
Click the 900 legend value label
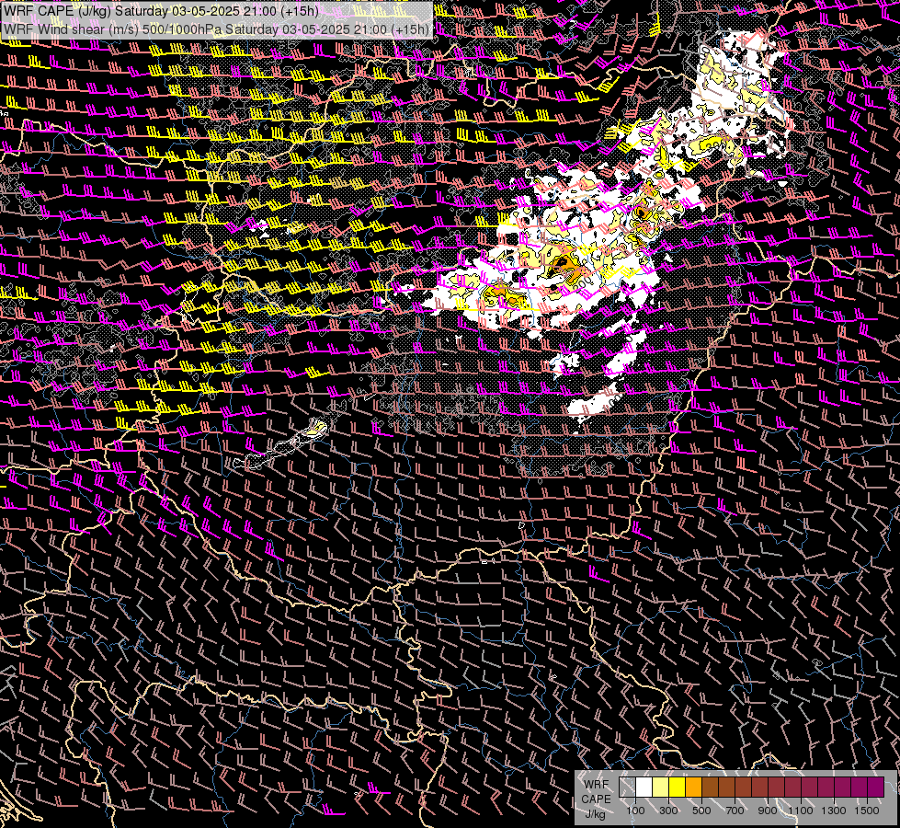(x=768, y=811)
